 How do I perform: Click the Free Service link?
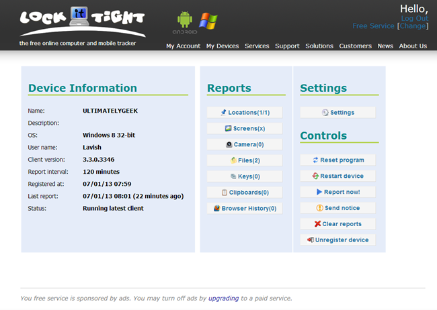click(373, 26)
